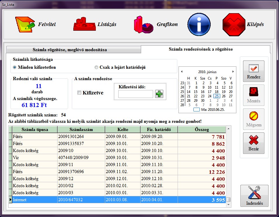Toggle the Kifizetve checkbox
The width and height of the screenshot is (279, 217).
pos(79,93)
